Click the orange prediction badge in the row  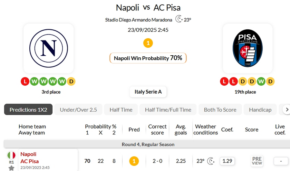pyautogui.click(x=134, y=161)
